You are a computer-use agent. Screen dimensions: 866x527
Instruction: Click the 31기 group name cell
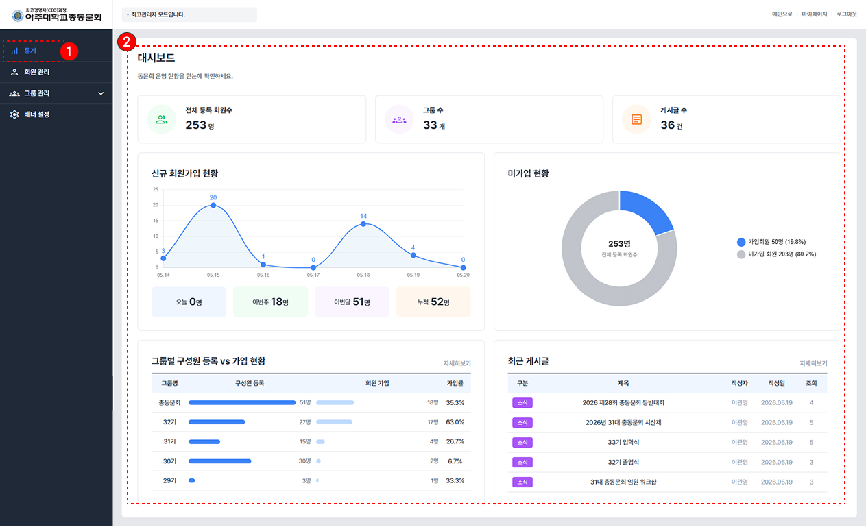click(169, 441)
